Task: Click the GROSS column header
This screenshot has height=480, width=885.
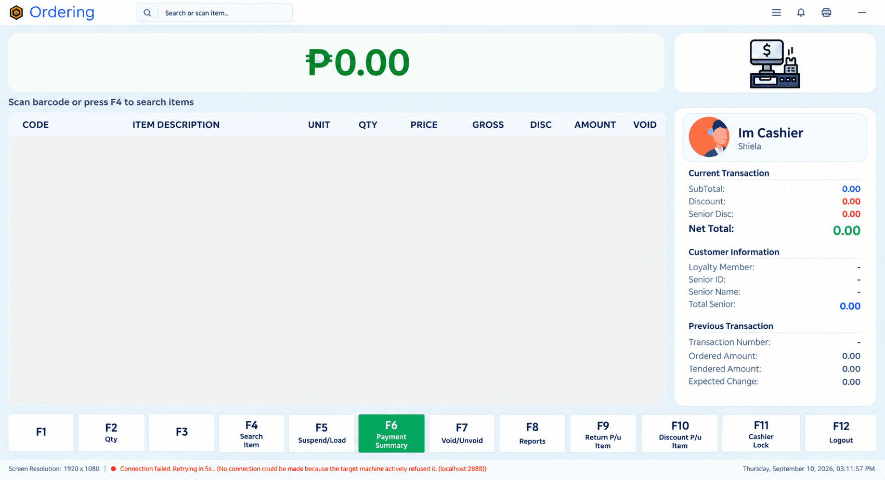Action: [x=488, y=125]
